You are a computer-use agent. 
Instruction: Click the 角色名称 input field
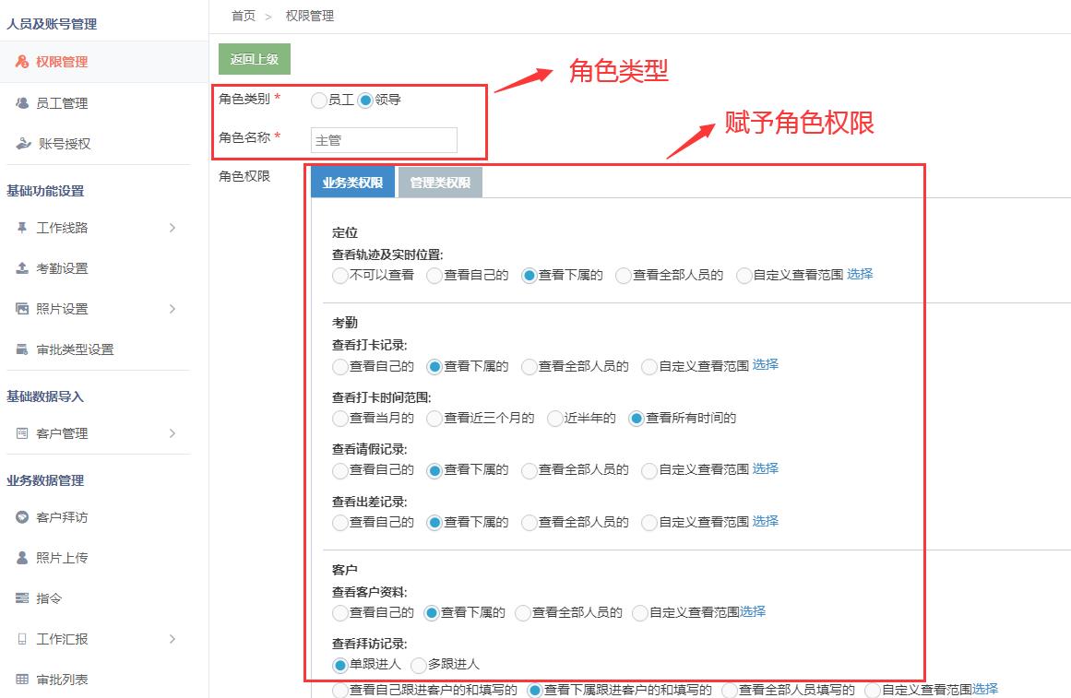pos(384,140)
